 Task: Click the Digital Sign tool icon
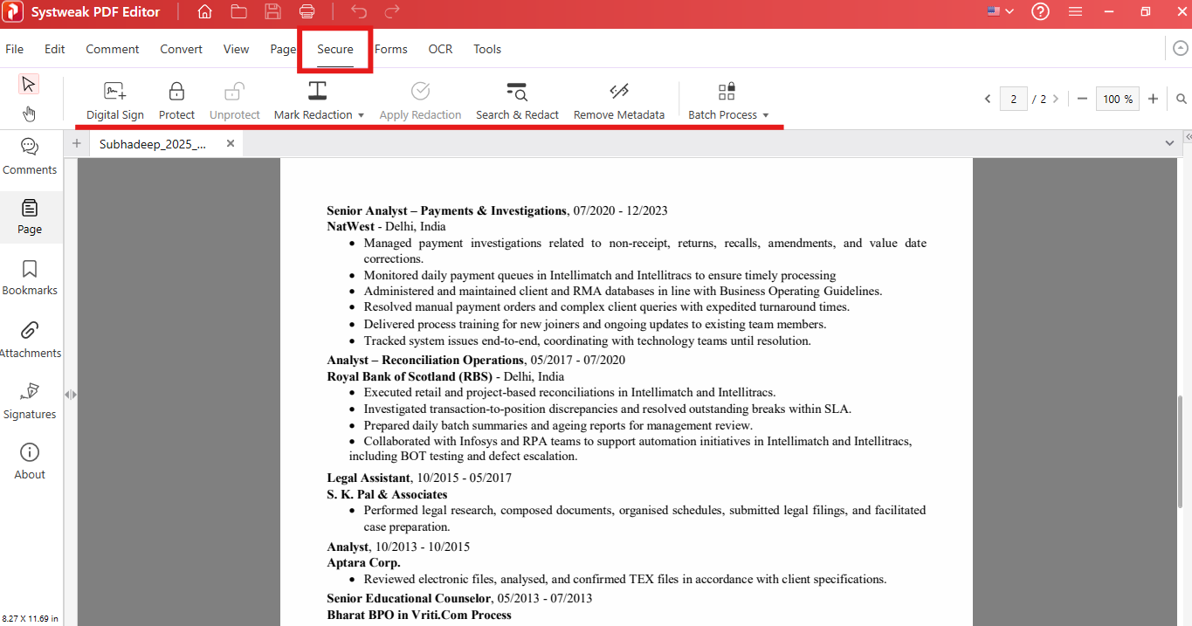114,92
